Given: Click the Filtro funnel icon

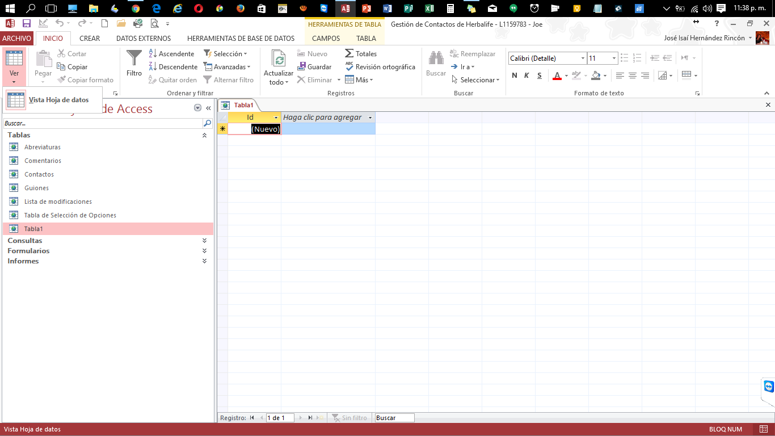Looking at the screenshot, I should 134,58.
